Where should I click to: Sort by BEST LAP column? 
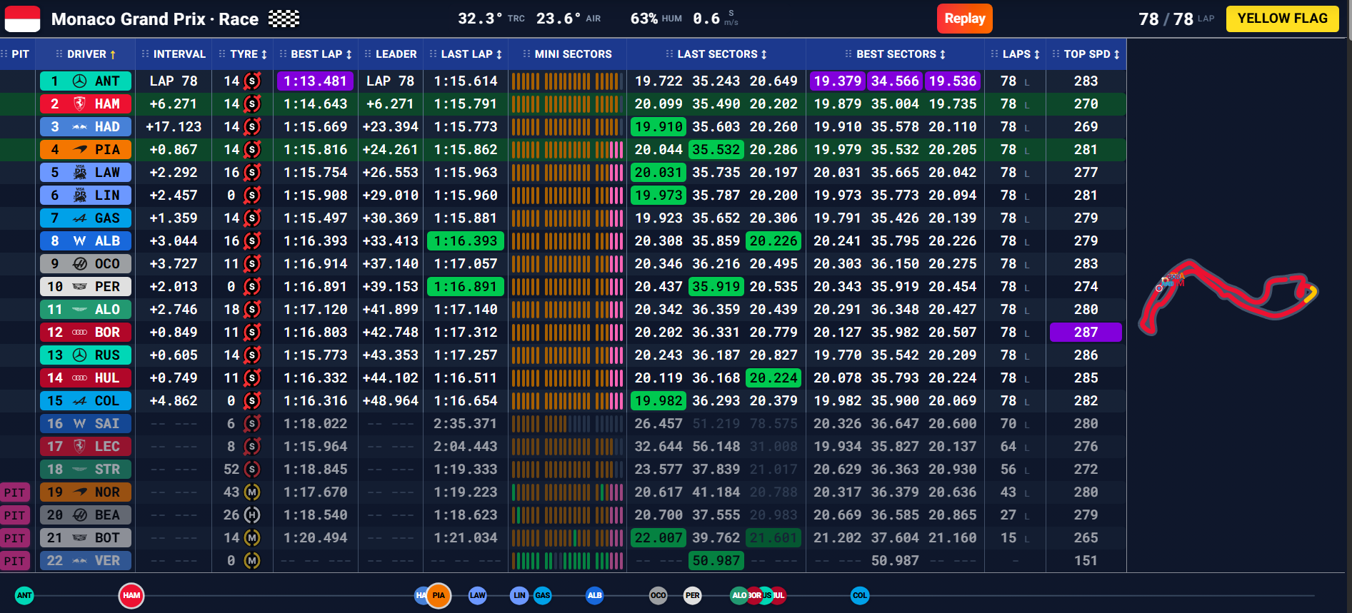click(x=316, y=54)
